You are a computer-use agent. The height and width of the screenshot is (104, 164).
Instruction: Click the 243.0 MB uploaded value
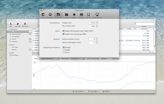pos(145,40)
